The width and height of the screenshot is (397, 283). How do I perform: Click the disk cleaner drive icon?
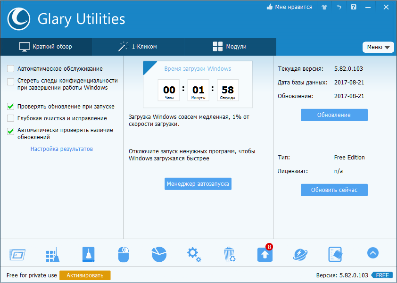point(88,255)
